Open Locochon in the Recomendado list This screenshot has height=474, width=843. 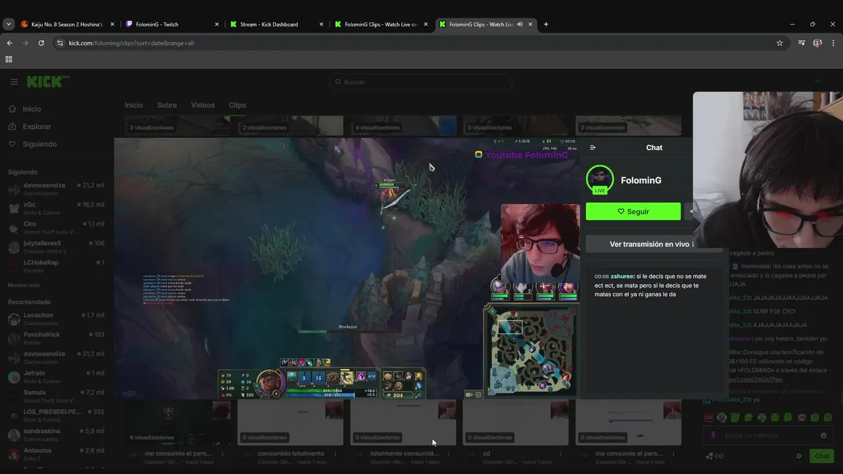57,319
